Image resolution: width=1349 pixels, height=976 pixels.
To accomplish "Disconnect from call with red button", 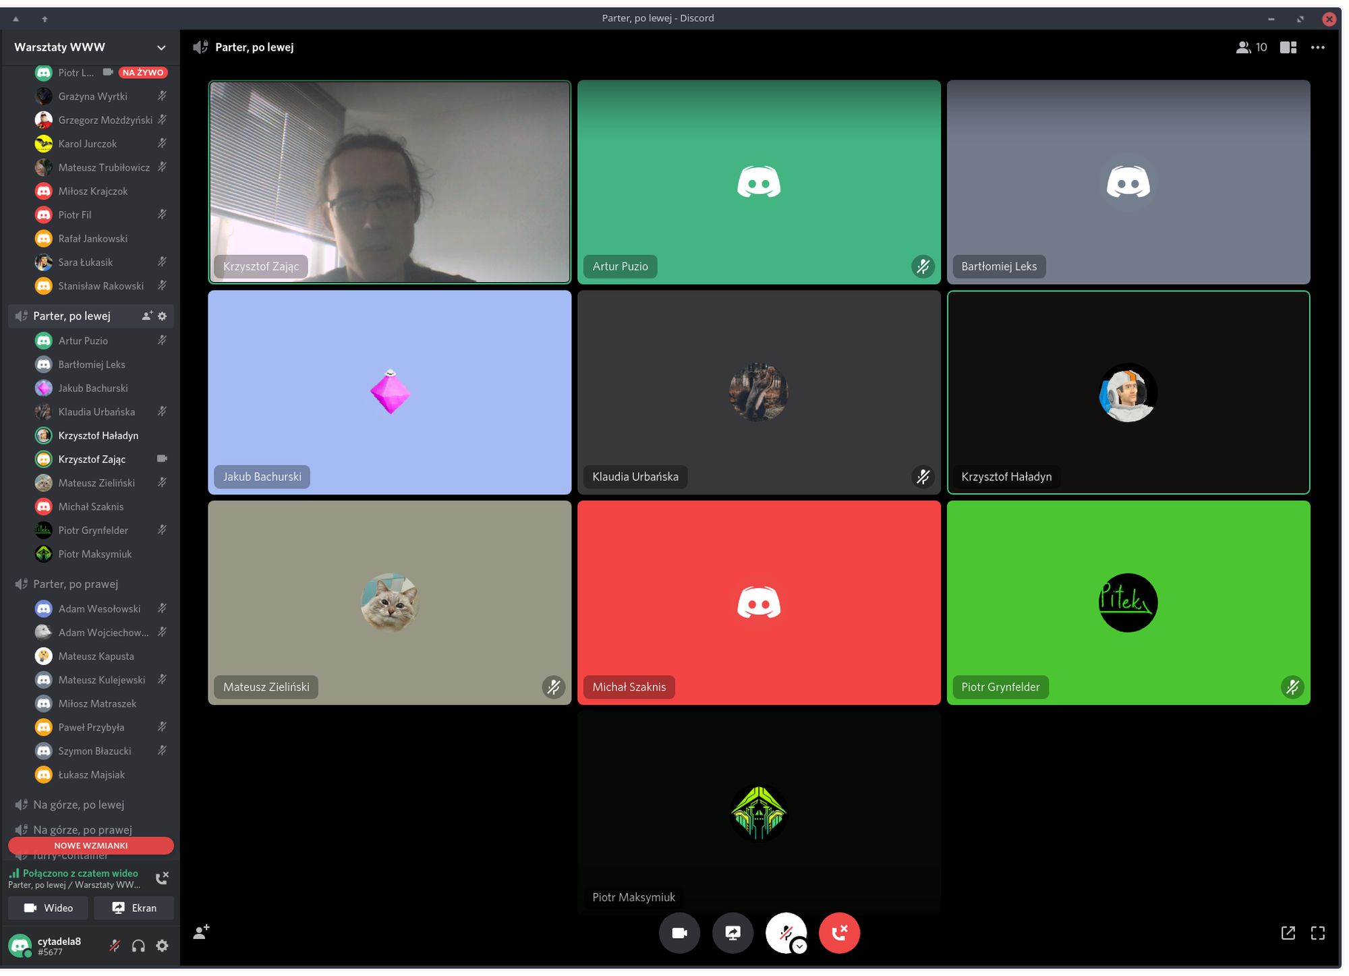I will tap(839, 934).
